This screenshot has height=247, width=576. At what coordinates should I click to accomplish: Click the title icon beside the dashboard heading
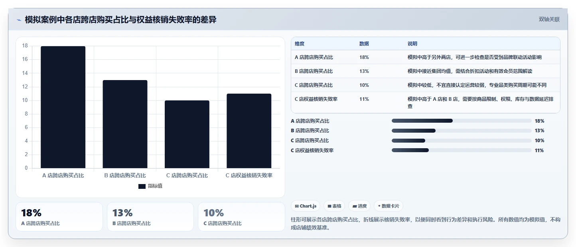(19, 20)
